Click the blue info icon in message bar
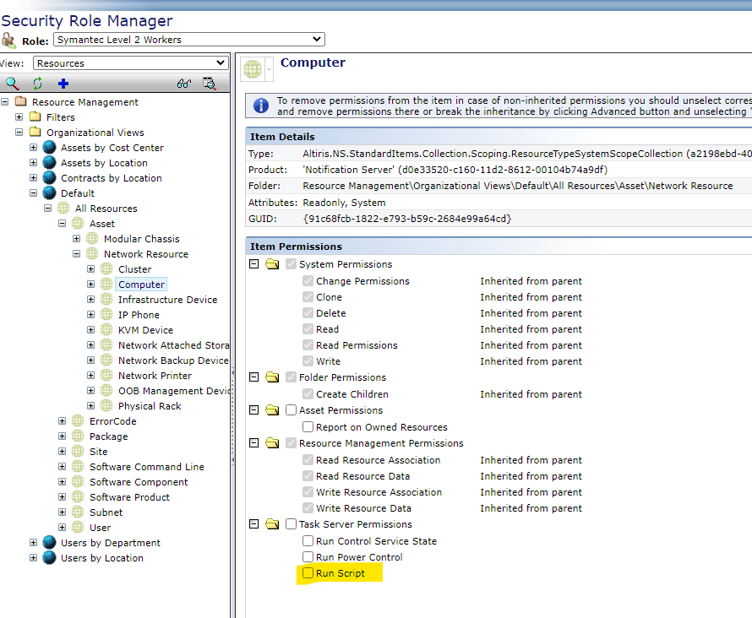Image resolution: width=752 pixels, height=618 pixels. (261, 106)
